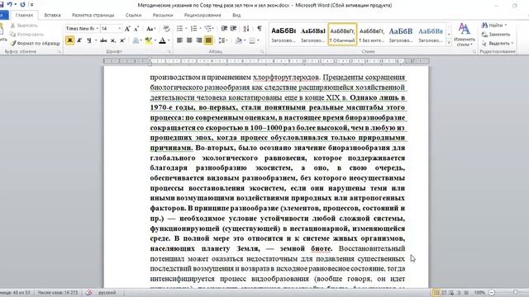The height and width of the screenshot is (297, 529).
Task: Click Copy (Копировать)
Action: tap(26, 34)
